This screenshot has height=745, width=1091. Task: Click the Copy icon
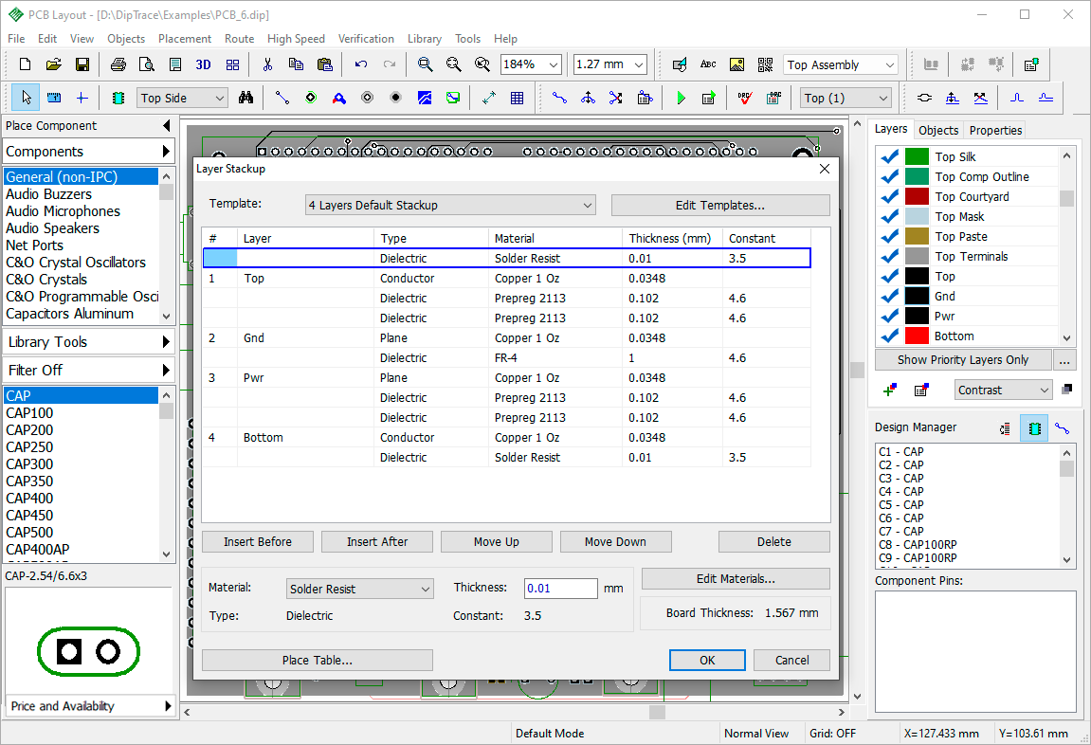pyautogui.click(x=296, y=64)
